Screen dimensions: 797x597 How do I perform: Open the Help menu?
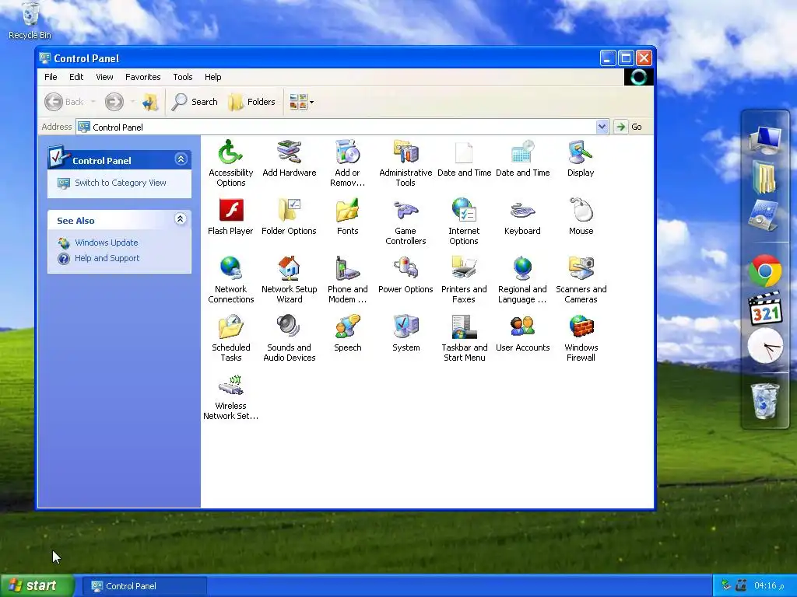[x=213, y=77]
